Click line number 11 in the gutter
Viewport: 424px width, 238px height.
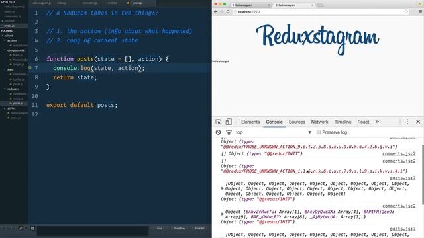(35, 105)
